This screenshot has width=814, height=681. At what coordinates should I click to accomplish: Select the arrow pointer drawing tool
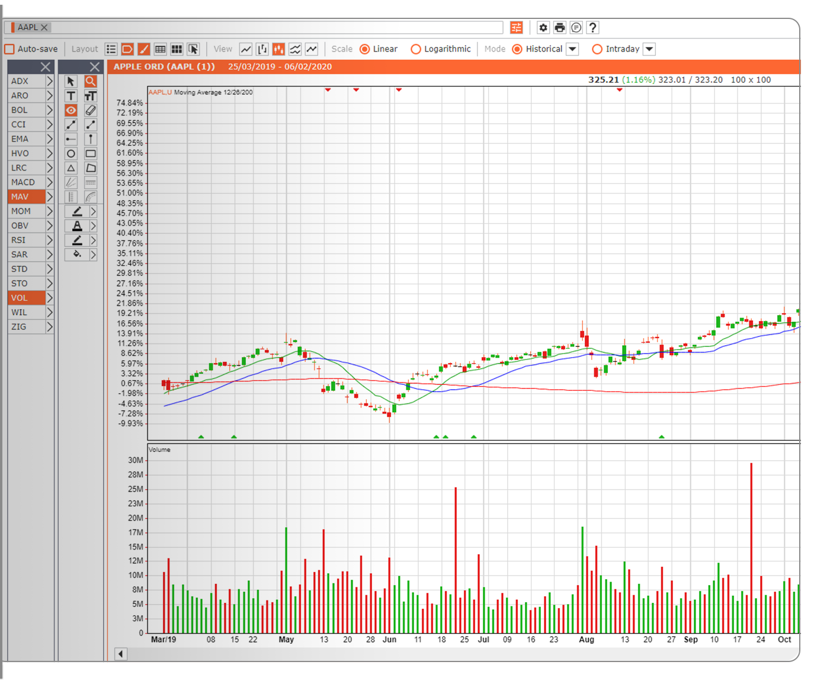click(71, 81)
